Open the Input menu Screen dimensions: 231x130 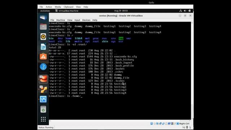pyautogui.click(x=77, y=20)
